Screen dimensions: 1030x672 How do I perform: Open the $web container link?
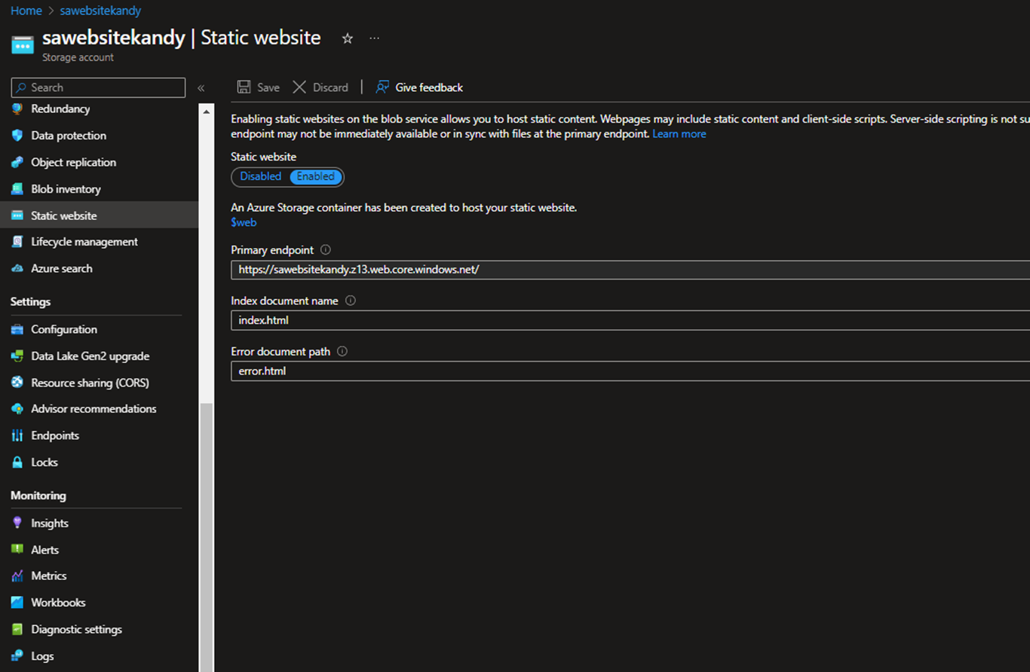pos(244,222)
